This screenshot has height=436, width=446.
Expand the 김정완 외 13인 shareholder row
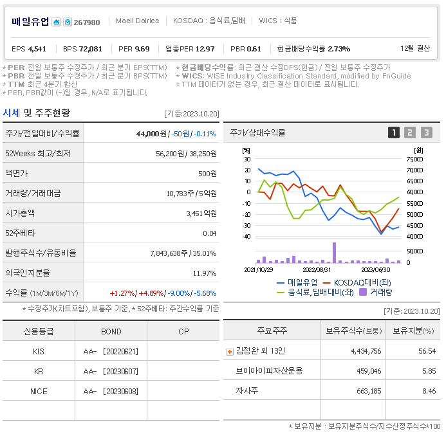(229, 352)
